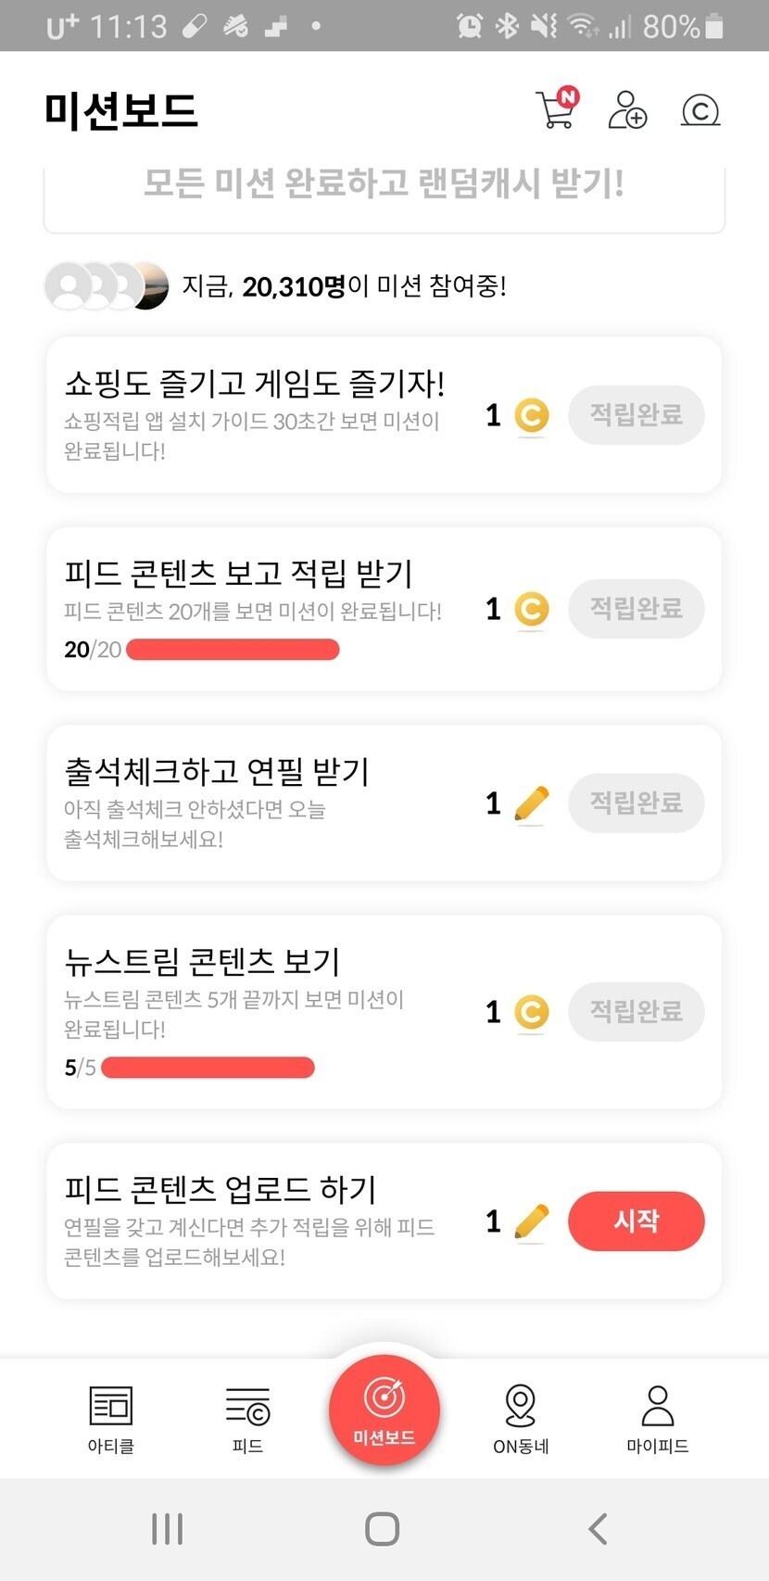Tap the coin icon on shopping mission
Image resolution: width=769 pixels, height=1581 pixels.
[x=532, y=415]
